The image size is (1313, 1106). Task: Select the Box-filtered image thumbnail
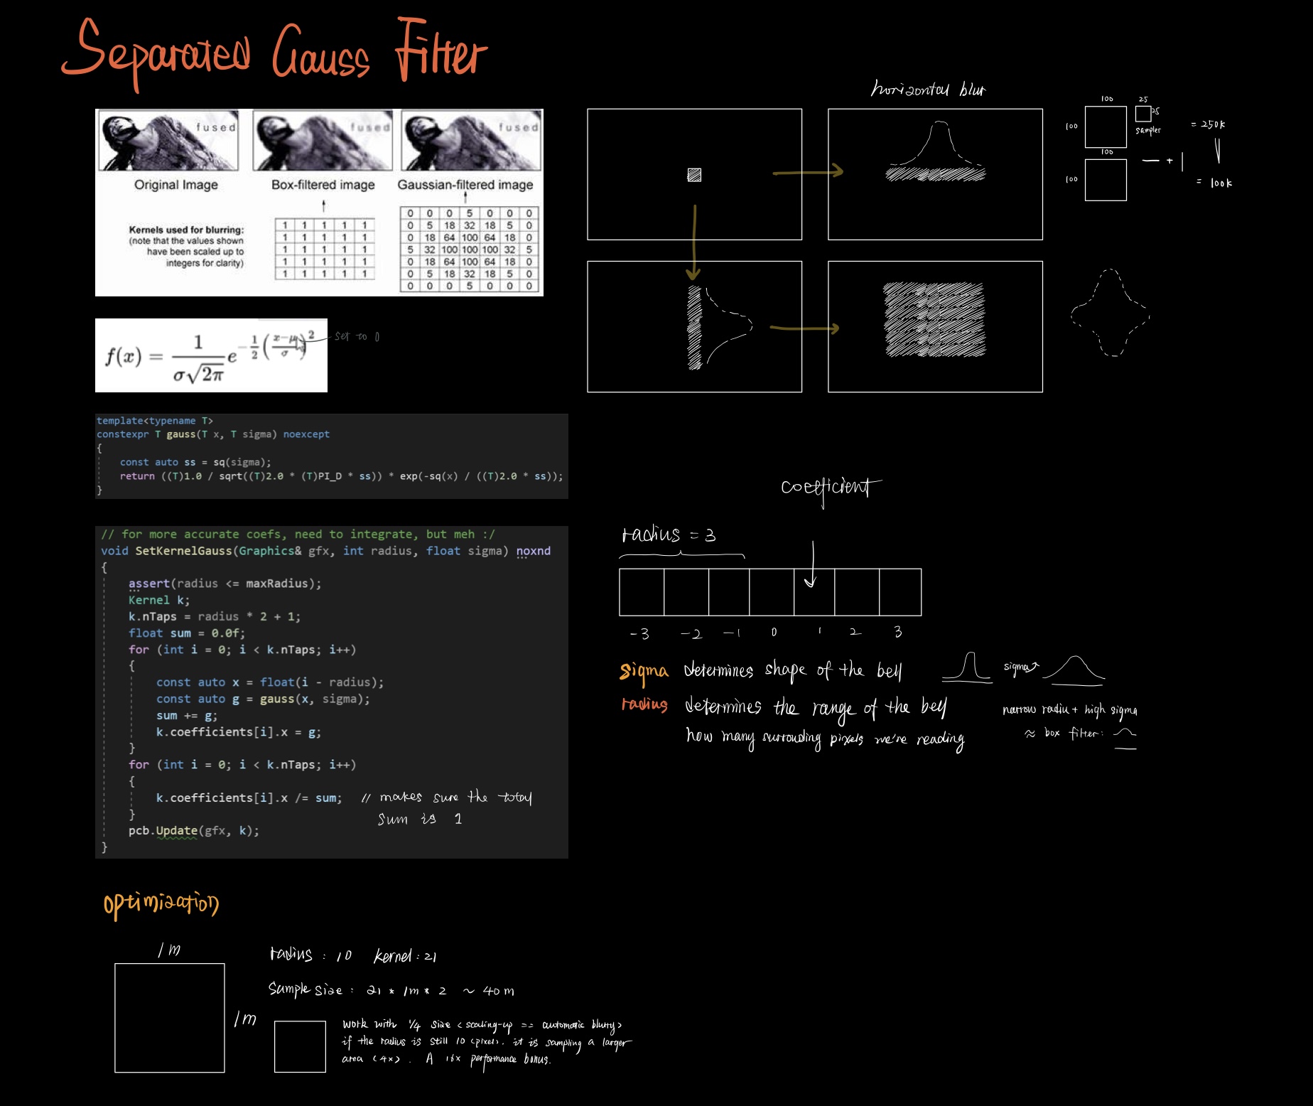click(322, 141)
